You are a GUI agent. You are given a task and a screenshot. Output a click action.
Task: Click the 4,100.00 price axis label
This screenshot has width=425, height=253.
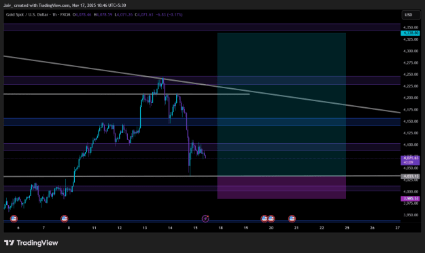pyautogui.click(x=411, y=144)
